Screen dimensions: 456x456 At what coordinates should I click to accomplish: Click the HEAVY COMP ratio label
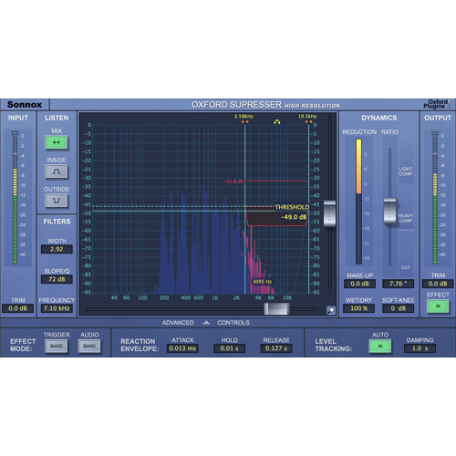coord(406,218)
